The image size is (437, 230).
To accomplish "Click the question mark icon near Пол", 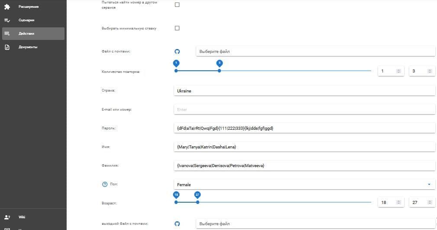I will click(104, 184).
